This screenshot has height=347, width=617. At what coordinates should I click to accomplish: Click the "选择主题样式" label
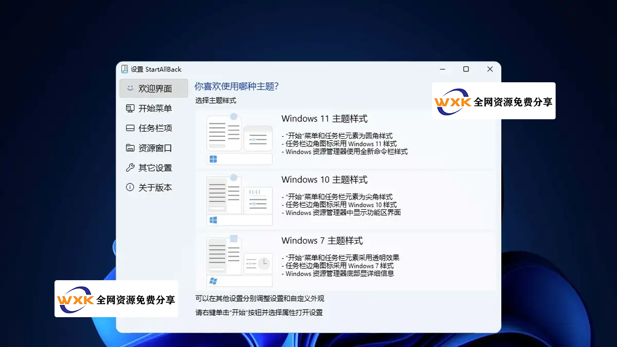pos(215,100)
